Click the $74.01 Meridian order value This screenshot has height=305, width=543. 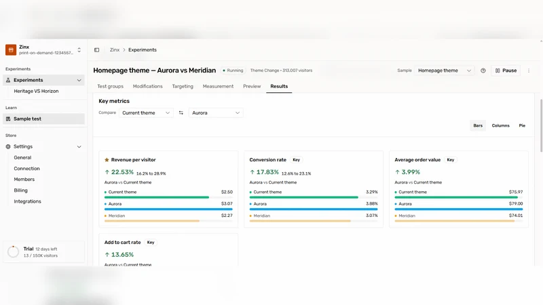click(x=516, y=216)
